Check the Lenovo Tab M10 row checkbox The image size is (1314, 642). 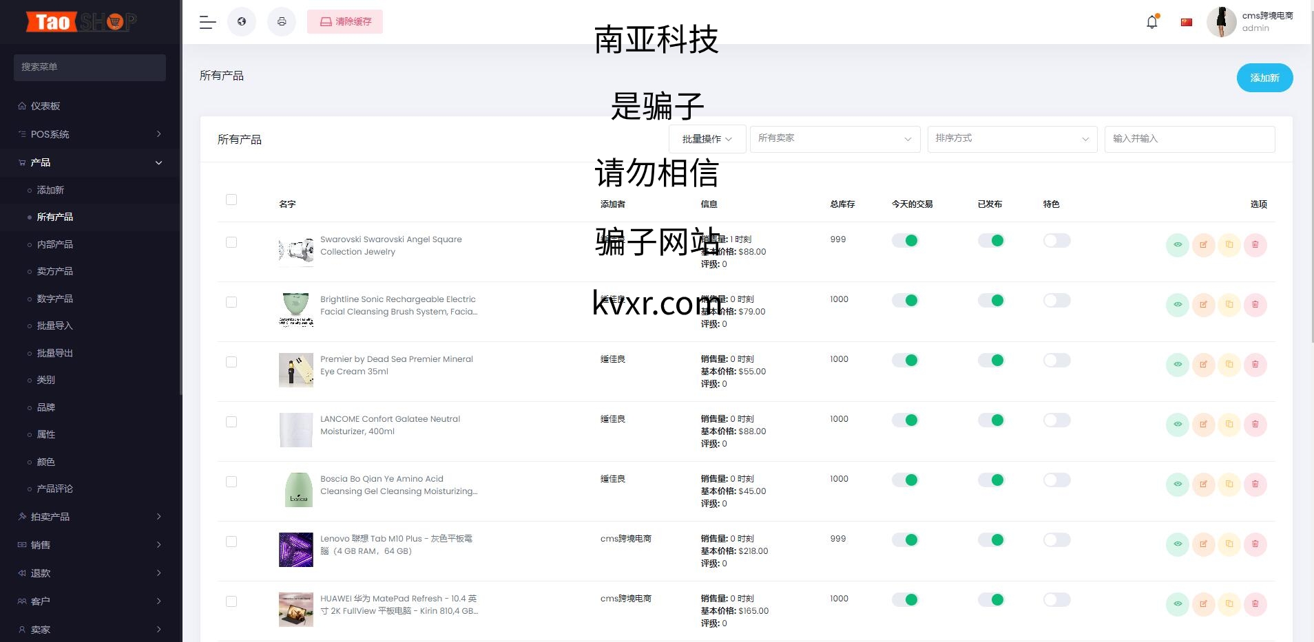tap(231, 542)
